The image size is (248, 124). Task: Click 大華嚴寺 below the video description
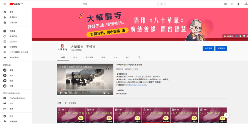point(120,90)
